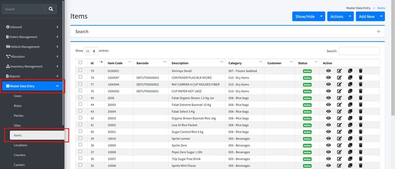The image size is (395, 169).
Task: Edit CONTAINER PLAS BLK MICRO item
Action: pos(339,77)
